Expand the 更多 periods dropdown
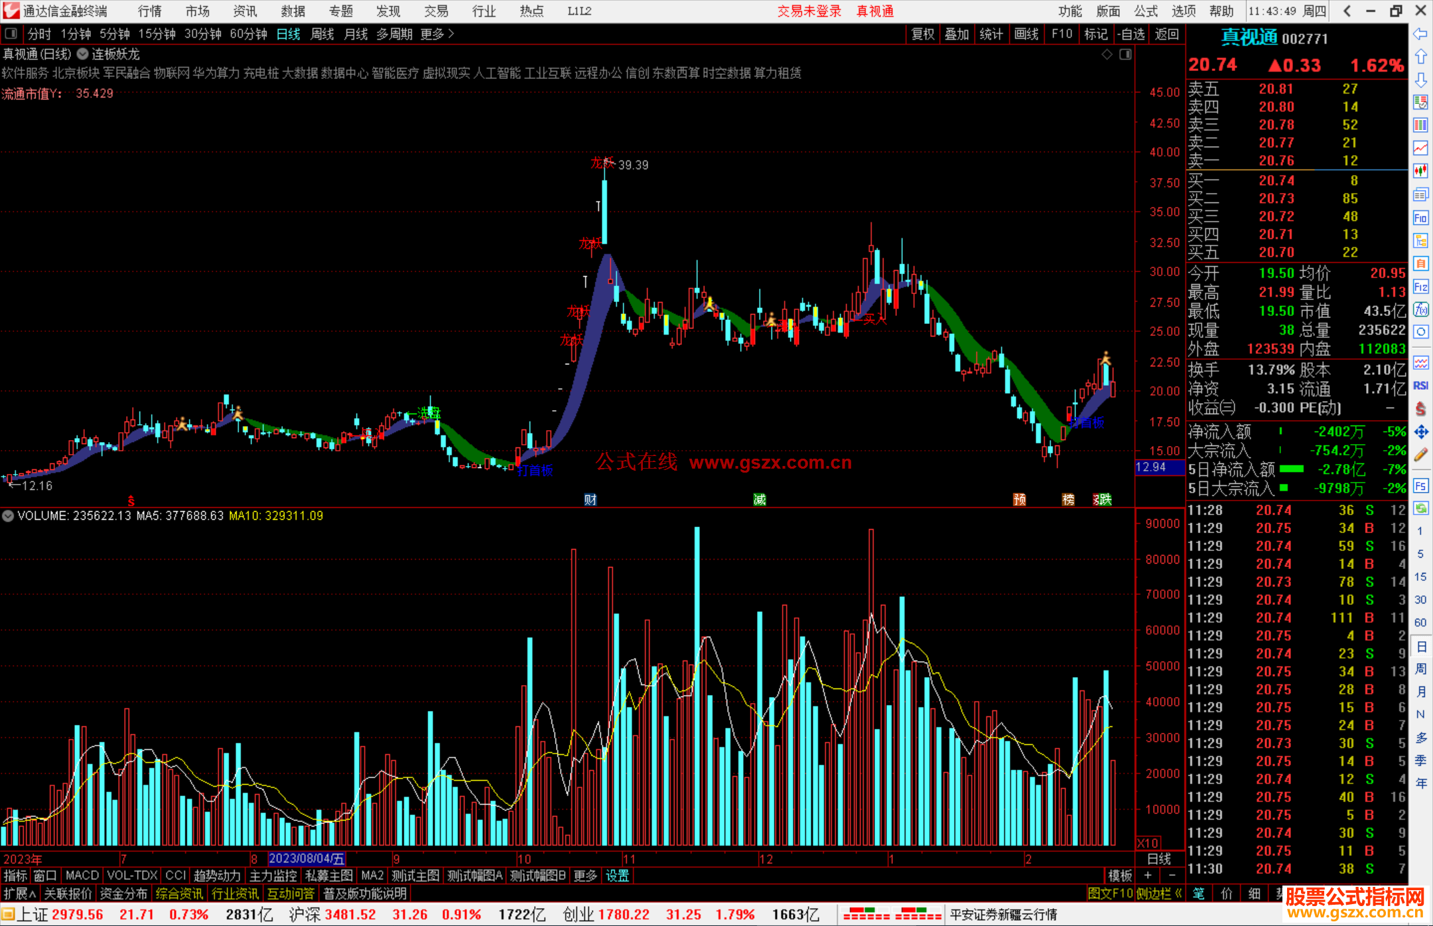The image size is (1433, 926). tap(437, 34)
